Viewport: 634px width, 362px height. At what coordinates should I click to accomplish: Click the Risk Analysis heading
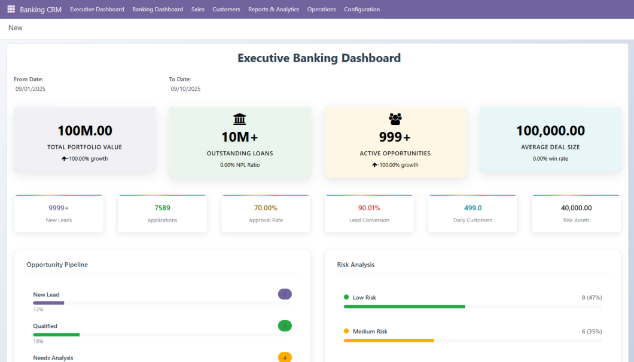coord(356,265)
